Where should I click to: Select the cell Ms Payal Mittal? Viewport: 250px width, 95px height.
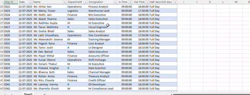49,56
